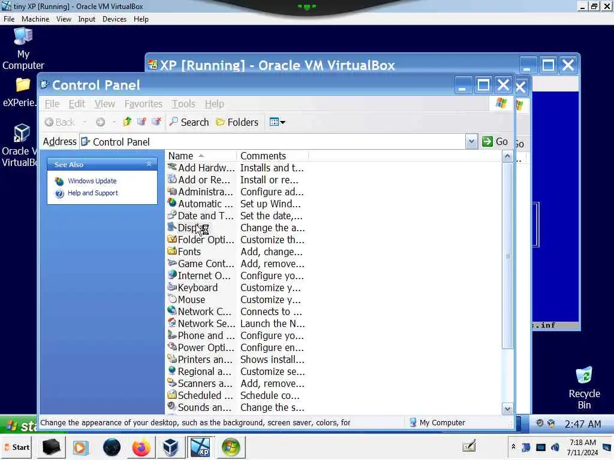Viewport: 614px width, 460px height.
Task: Click the 'Installs and t...' comment for Add Hardware
Action: 272,168
